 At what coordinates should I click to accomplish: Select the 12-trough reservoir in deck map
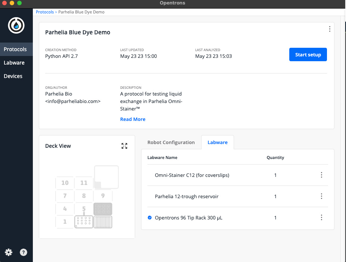103,222
